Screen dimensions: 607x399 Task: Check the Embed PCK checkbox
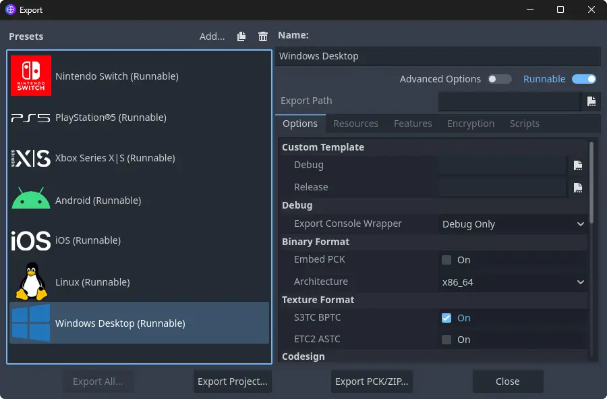coord(446,259)
